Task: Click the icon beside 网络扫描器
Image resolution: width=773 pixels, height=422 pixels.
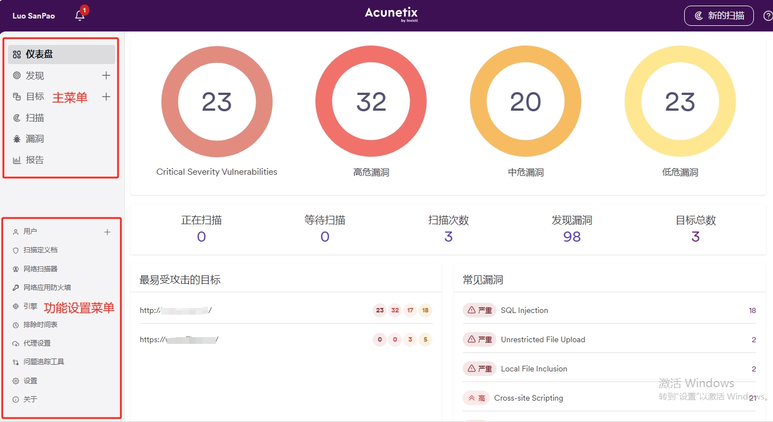Action: click(16, 269)
